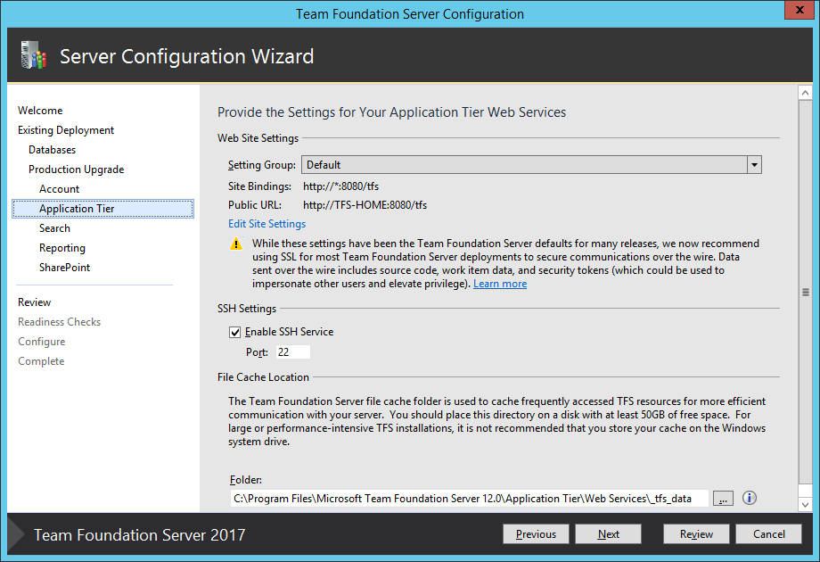This screenshot has width=820, height=562.
Task: Go back with the Previous button
Action: tap(536, 533)
